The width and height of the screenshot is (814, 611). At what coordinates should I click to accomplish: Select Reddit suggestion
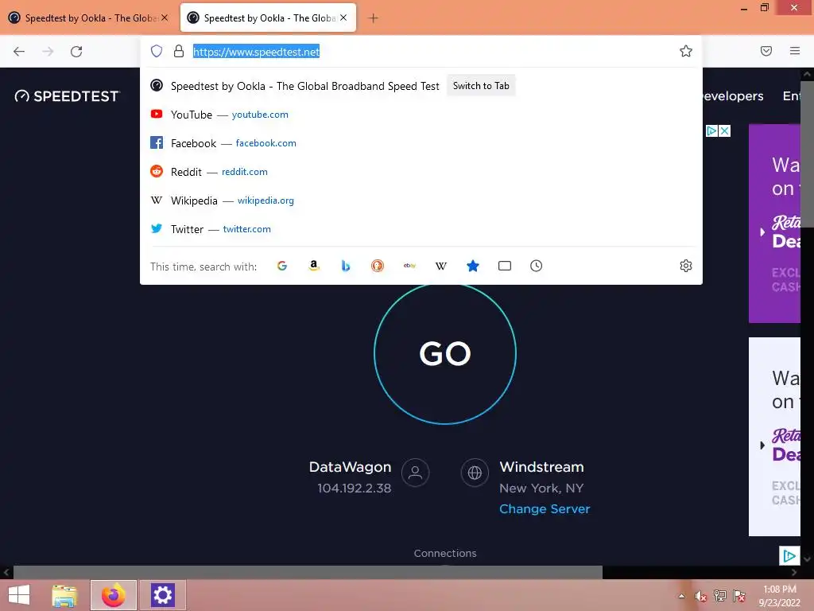pos(421,172)
